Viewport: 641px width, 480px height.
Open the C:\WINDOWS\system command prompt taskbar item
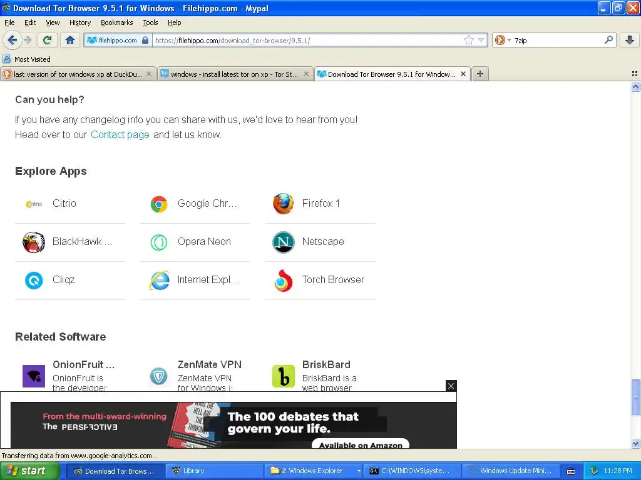[413, 471]
